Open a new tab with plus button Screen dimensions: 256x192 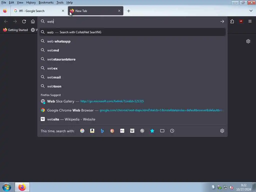click(x=129, y=11)
